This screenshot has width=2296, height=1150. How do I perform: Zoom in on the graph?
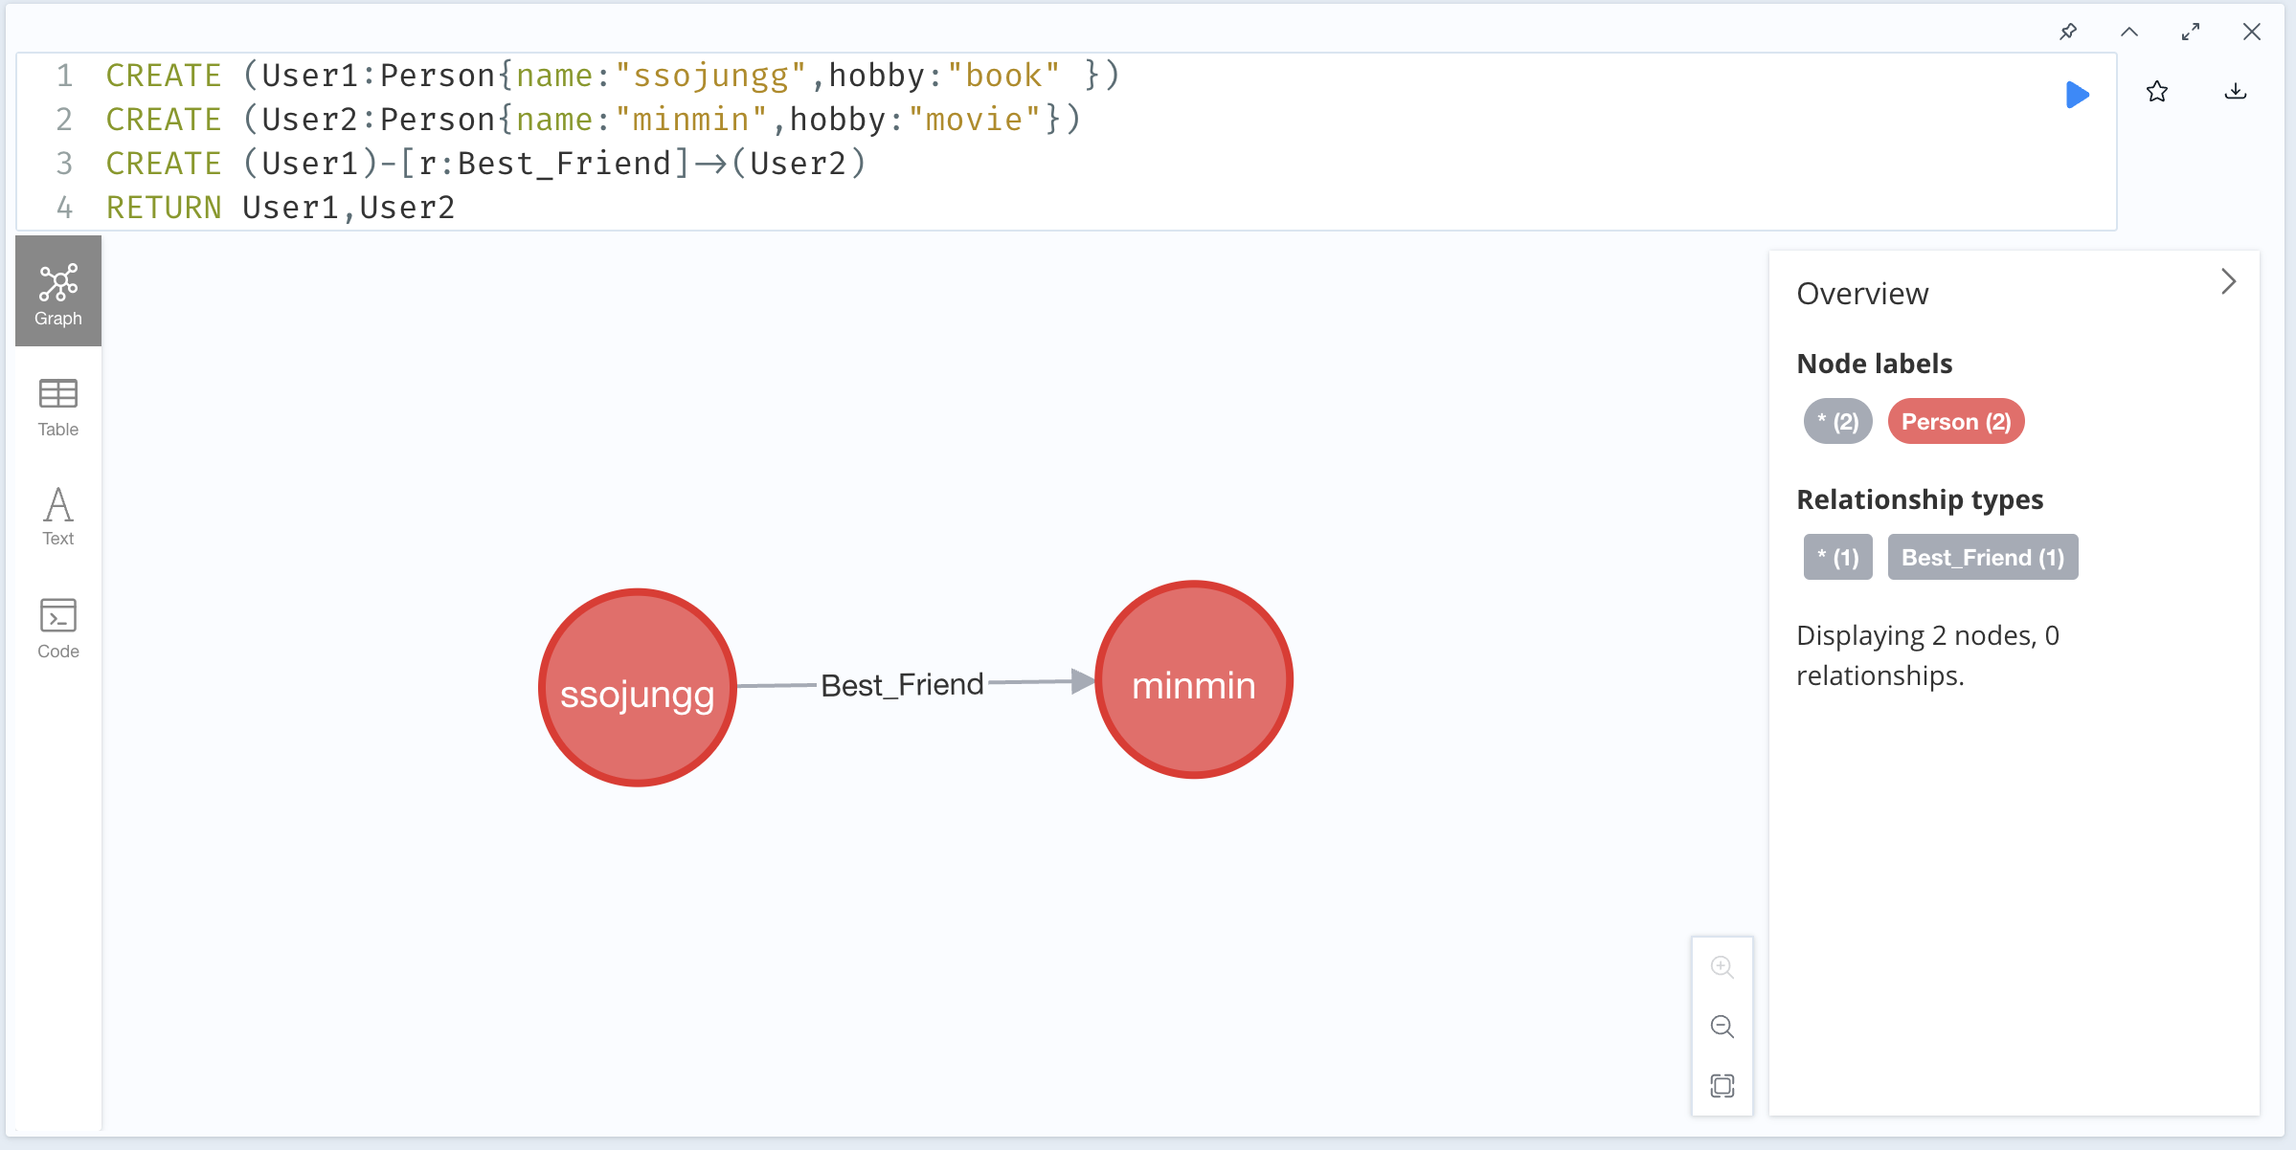(x=1722, y=967)
